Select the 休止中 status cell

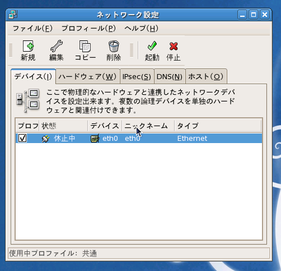pyautogui.click(x=64, y=139)
